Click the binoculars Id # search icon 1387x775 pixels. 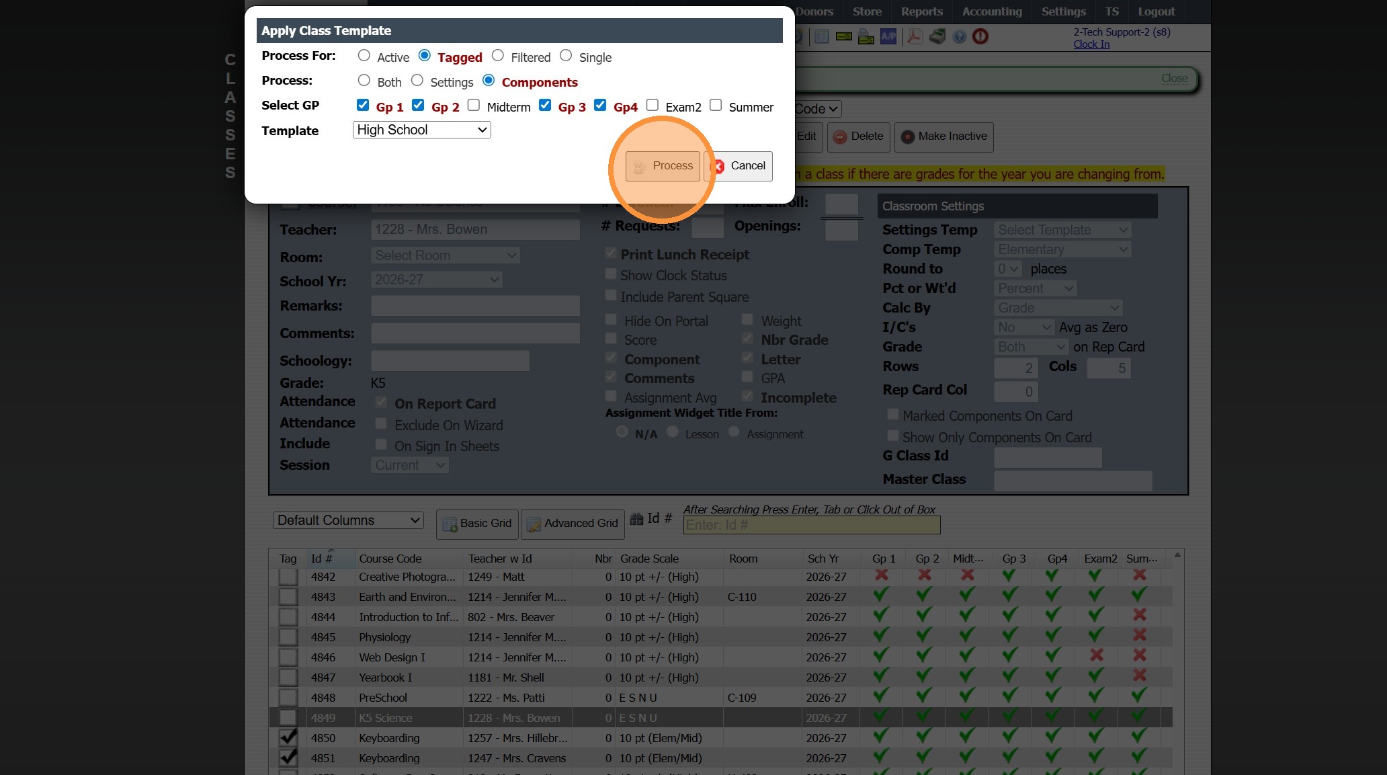(x=636, y=518)
